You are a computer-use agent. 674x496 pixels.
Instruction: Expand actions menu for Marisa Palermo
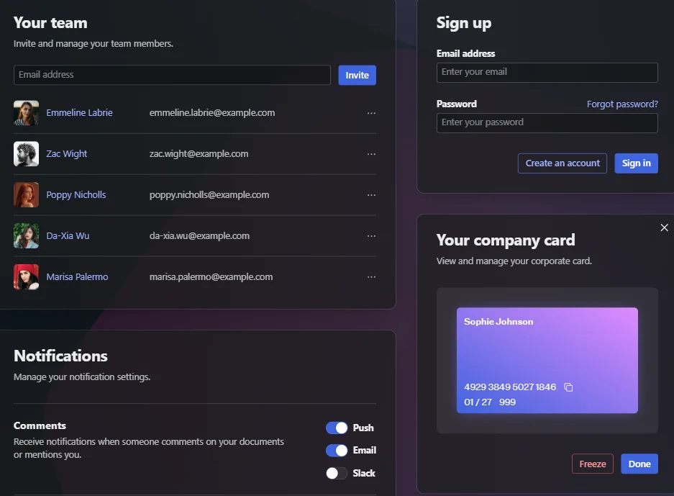pos(371,277)
